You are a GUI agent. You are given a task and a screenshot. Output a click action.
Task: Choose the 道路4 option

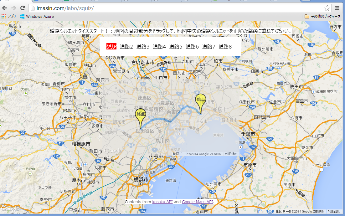(159, 47)
